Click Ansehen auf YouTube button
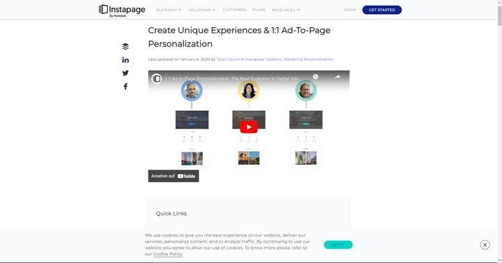This screenshot has height=263, width=502. coord(173,176)
